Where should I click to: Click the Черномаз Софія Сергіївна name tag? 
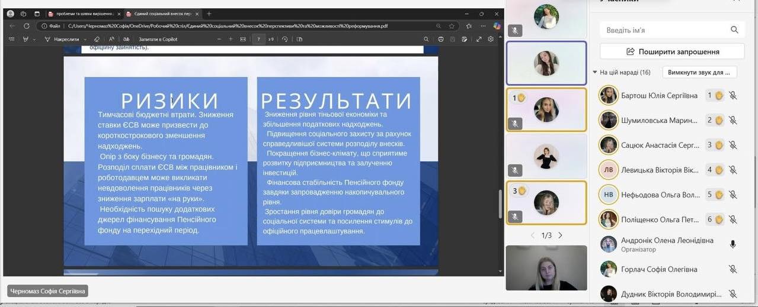[47, 291]
